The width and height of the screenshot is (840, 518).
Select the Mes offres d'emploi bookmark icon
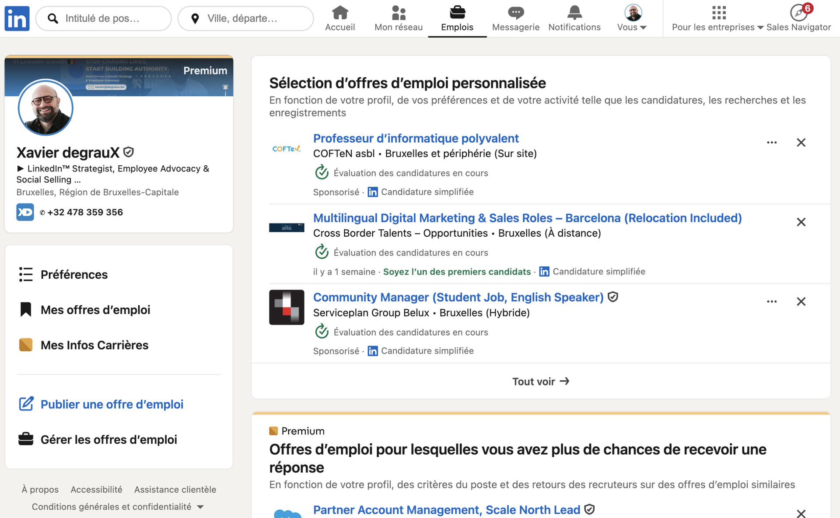point(26,309)
